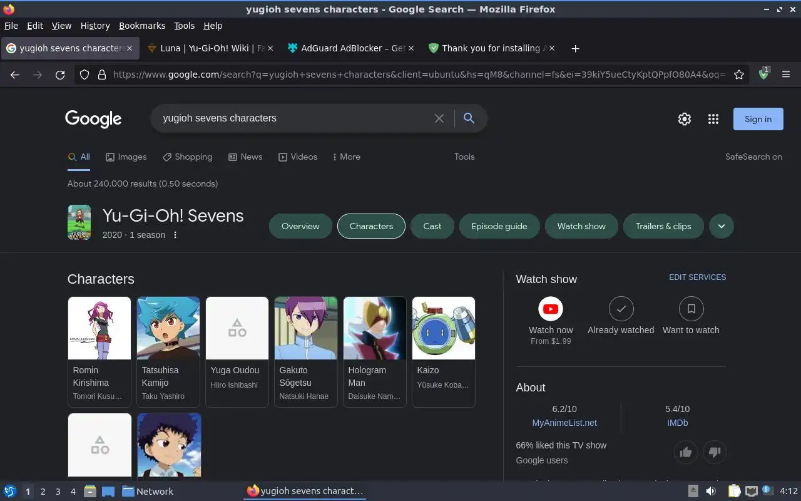Viewport: 801px width, 501px height.
Task: Select the Tatsuhisa Kamijo character card
Action: pos(168,352)
